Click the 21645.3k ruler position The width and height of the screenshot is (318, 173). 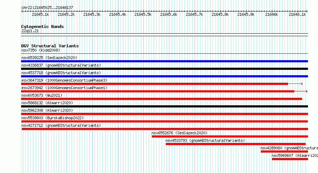(92, 14)
